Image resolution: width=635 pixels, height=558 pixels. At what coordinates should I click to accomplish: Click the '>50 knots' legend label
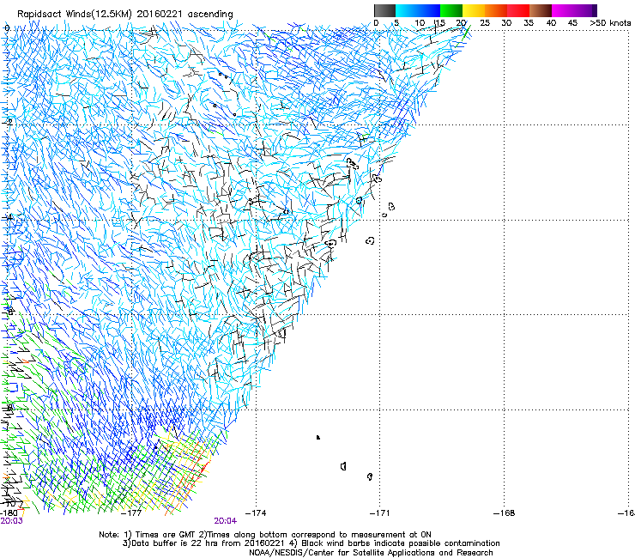tap(610, 23)
